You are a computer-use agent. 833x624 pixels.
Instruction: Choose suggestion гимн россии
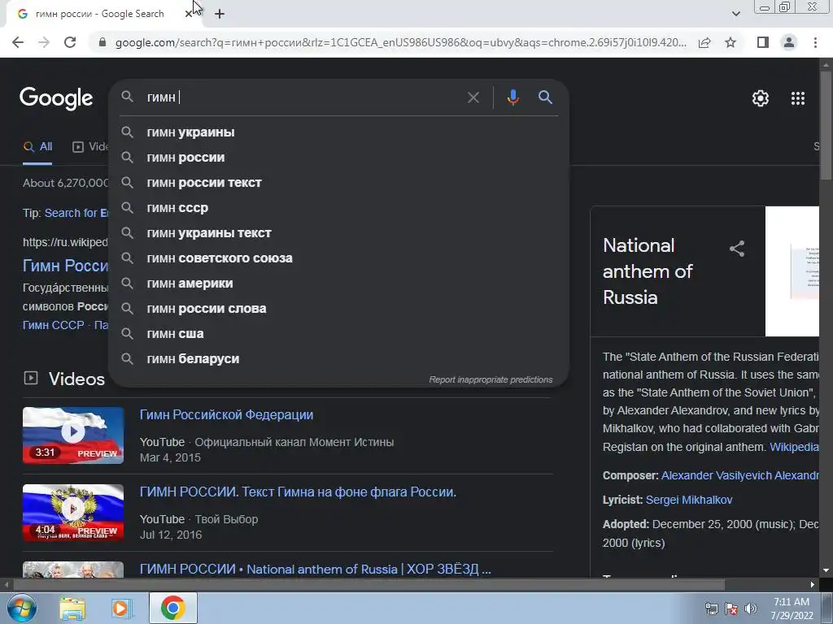click(x=338, y=158)
